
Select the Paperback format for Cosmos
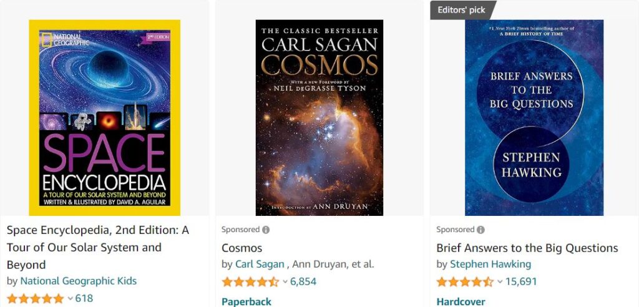tap(246, 301)
